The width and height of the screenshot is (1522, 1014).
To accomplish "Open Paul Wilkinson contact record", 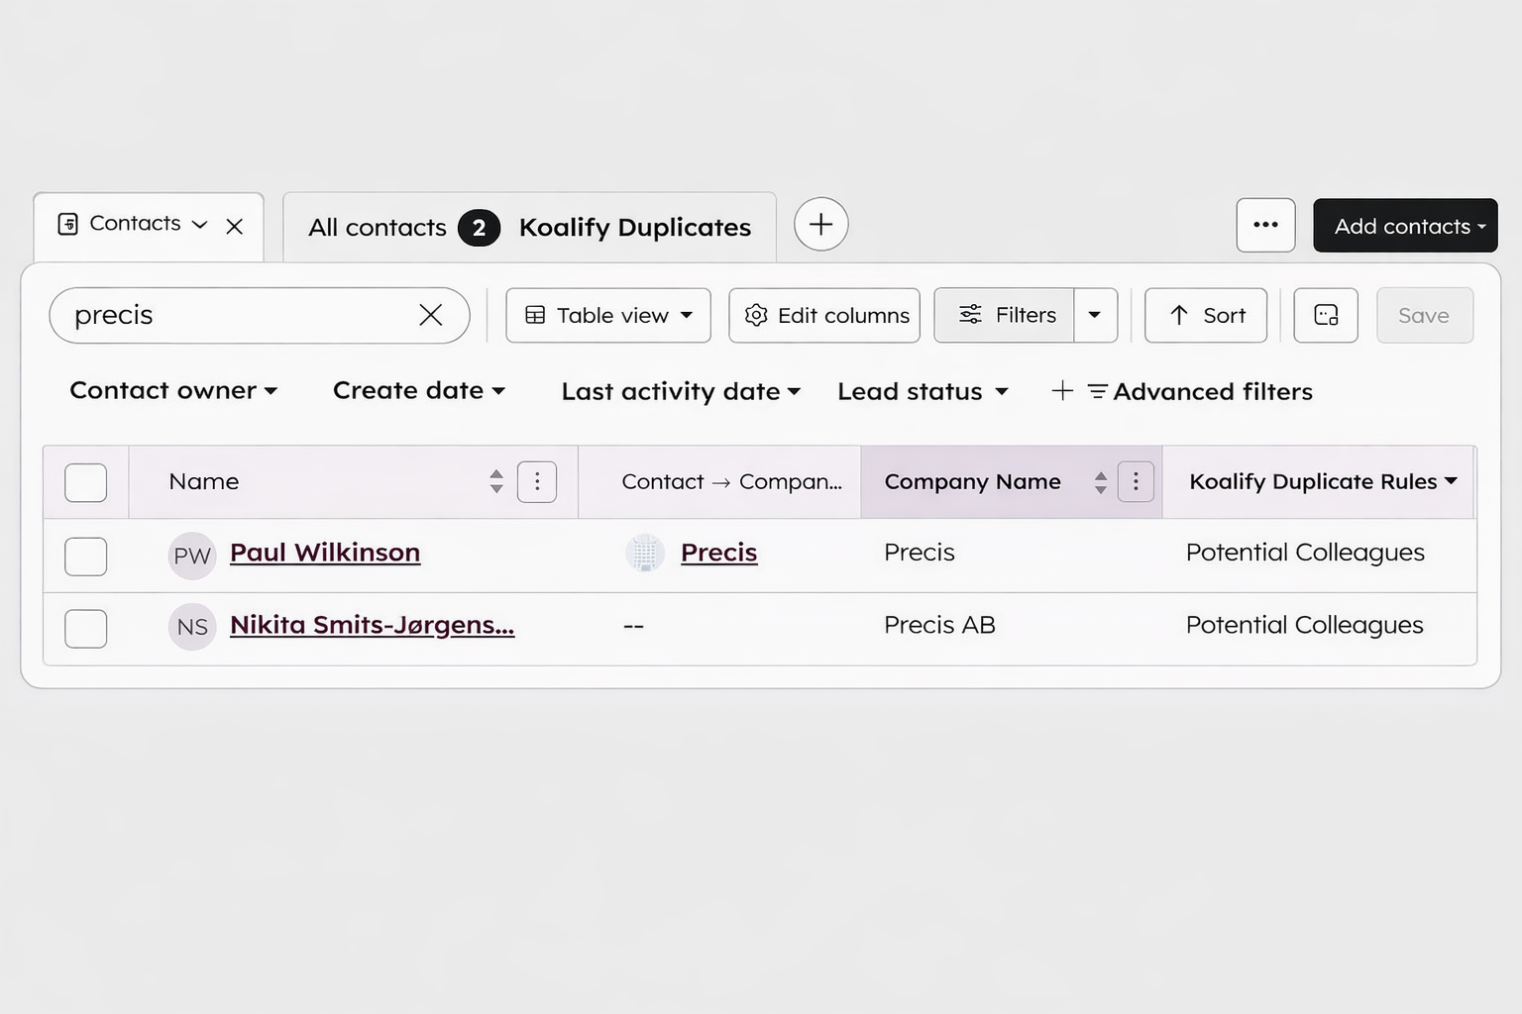I will point(325,553).
